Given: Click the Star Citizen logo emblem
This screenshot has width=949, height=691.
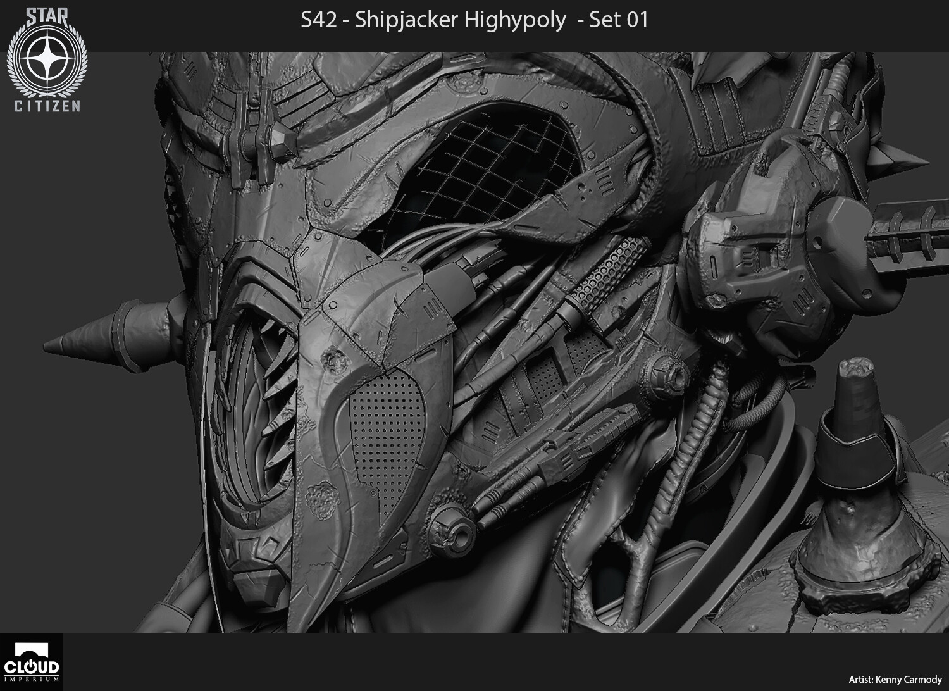Looking at the screenshot, I should point(47,59).
